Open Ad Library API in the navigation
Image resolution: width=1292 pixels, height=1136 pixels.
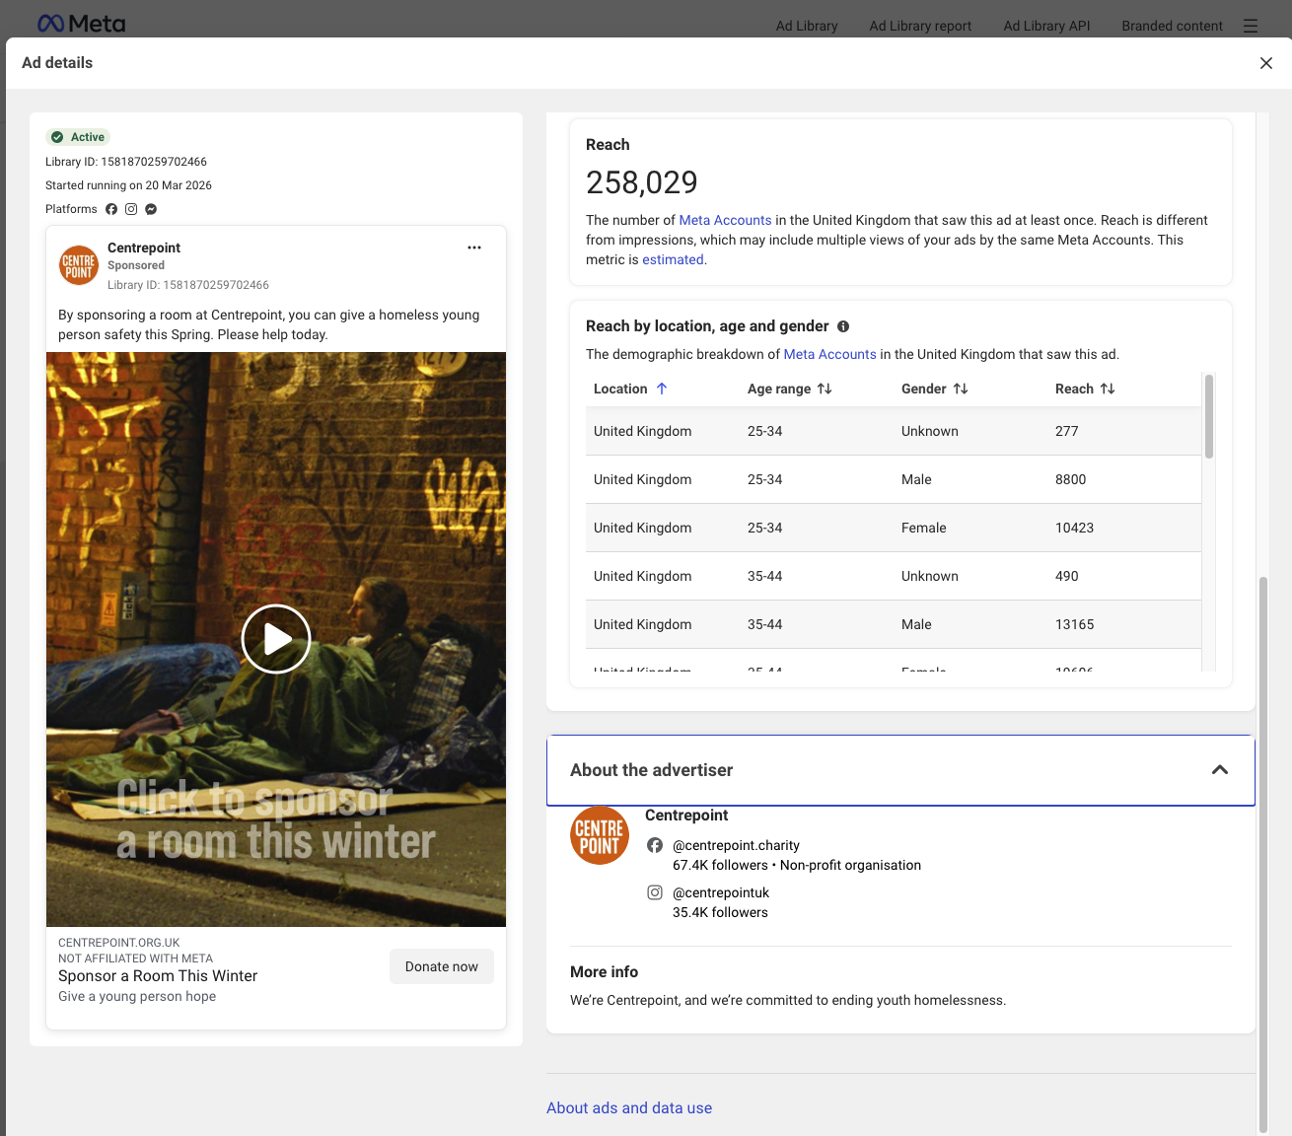[1046, 26]
